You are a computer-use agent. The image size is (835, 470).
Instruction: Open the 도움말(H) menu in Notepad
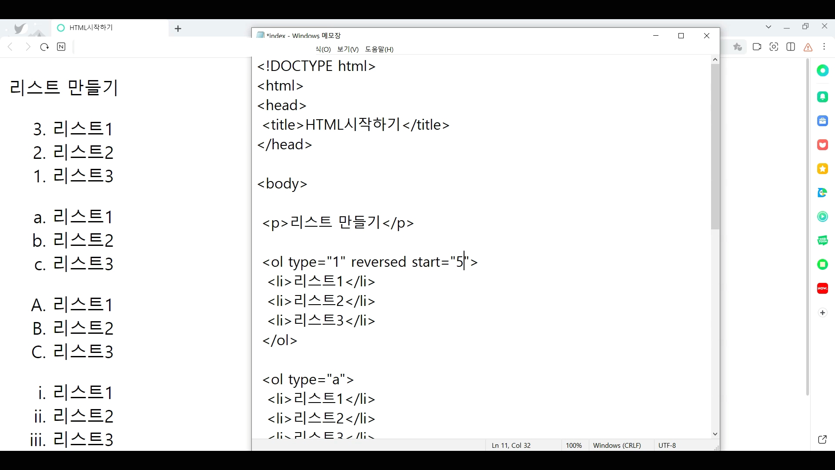[379, 49]
